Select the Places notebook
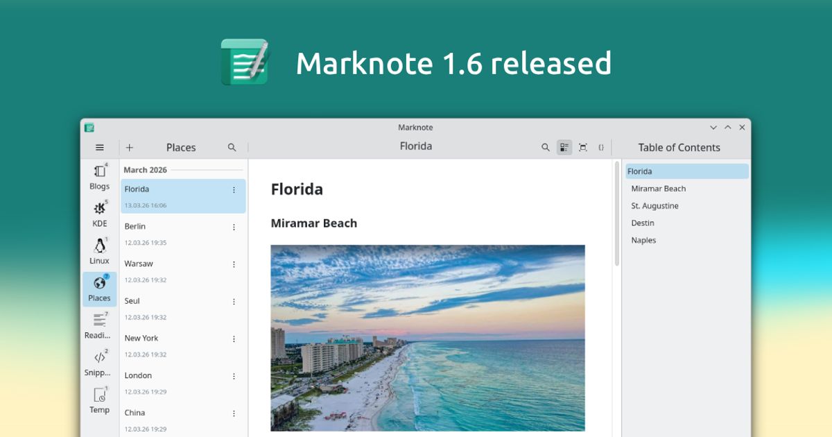 click(100, 289)
